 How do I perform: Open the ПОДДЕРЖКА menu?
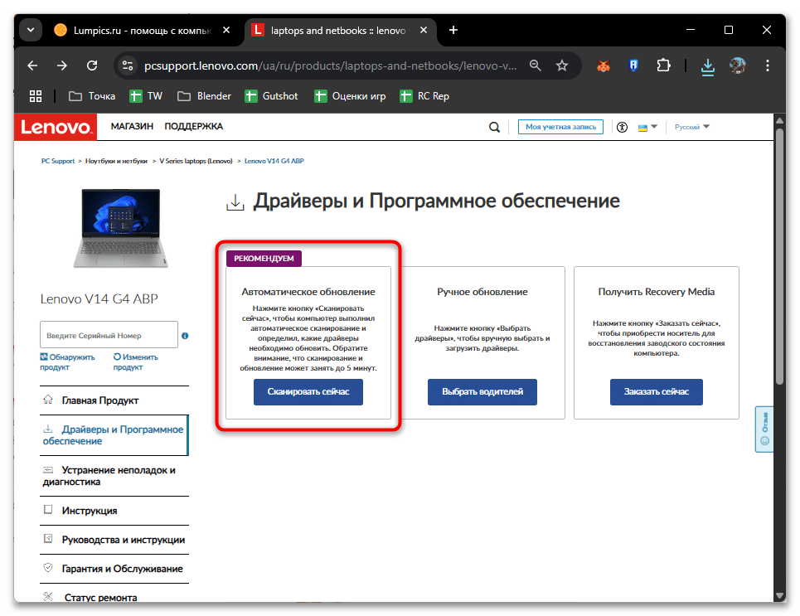[193, 126]
